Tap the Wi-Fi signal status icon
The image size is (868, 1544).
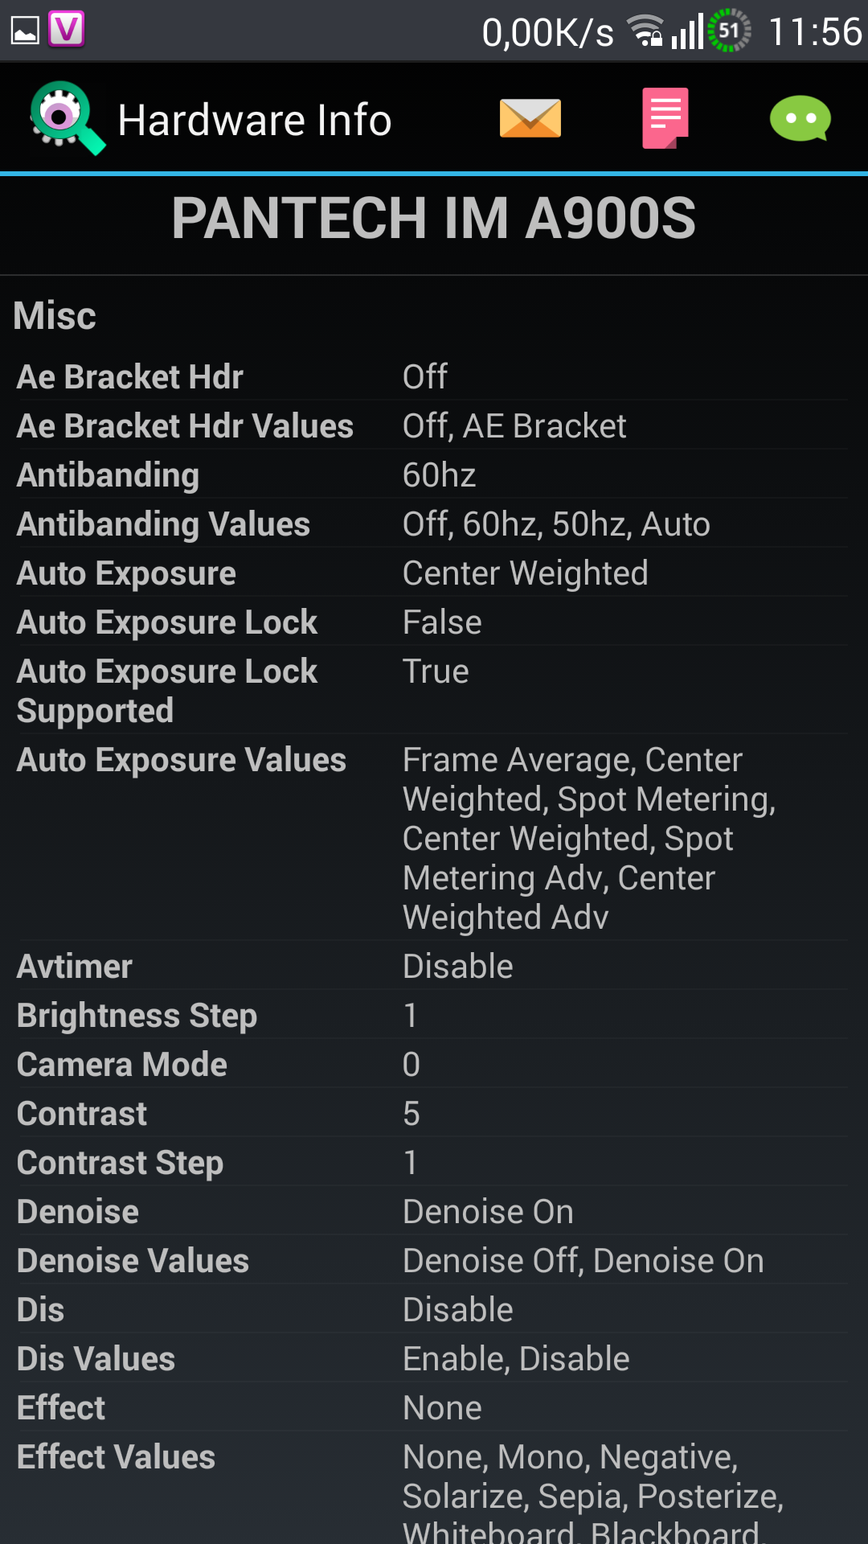645,31
